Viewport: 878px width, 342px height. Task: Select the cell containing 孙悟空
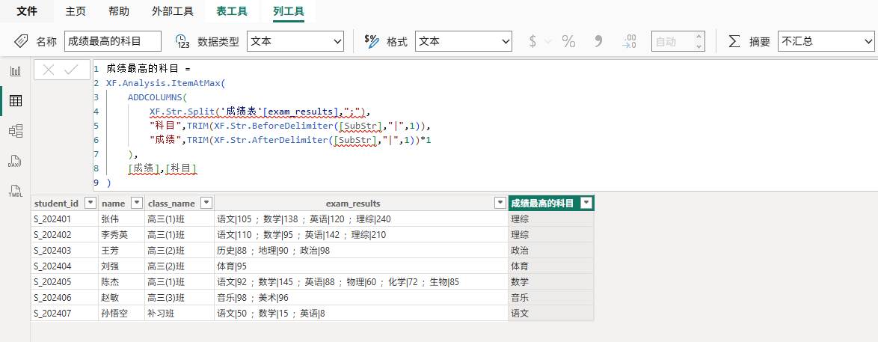coord(114,314)
